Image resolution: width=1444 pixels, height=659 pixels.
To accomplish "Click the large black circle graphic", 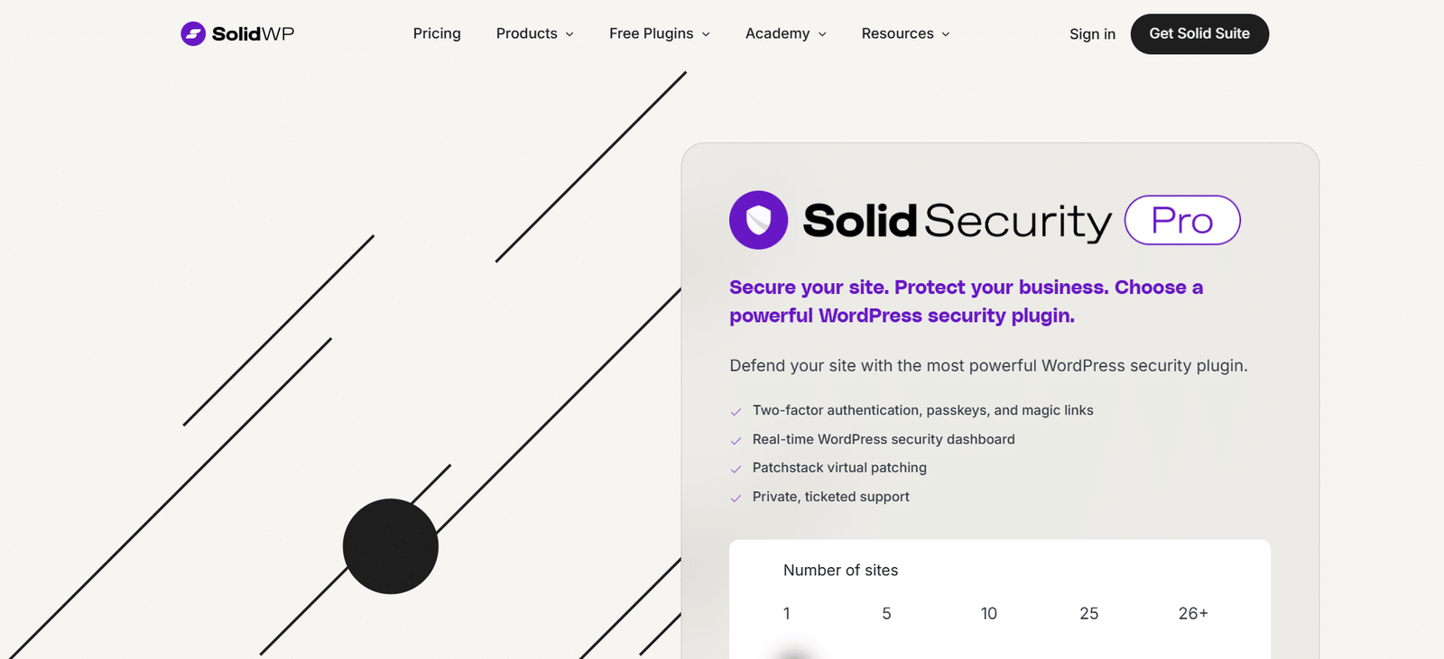I will pyautogui.click(x=390, y=546).
